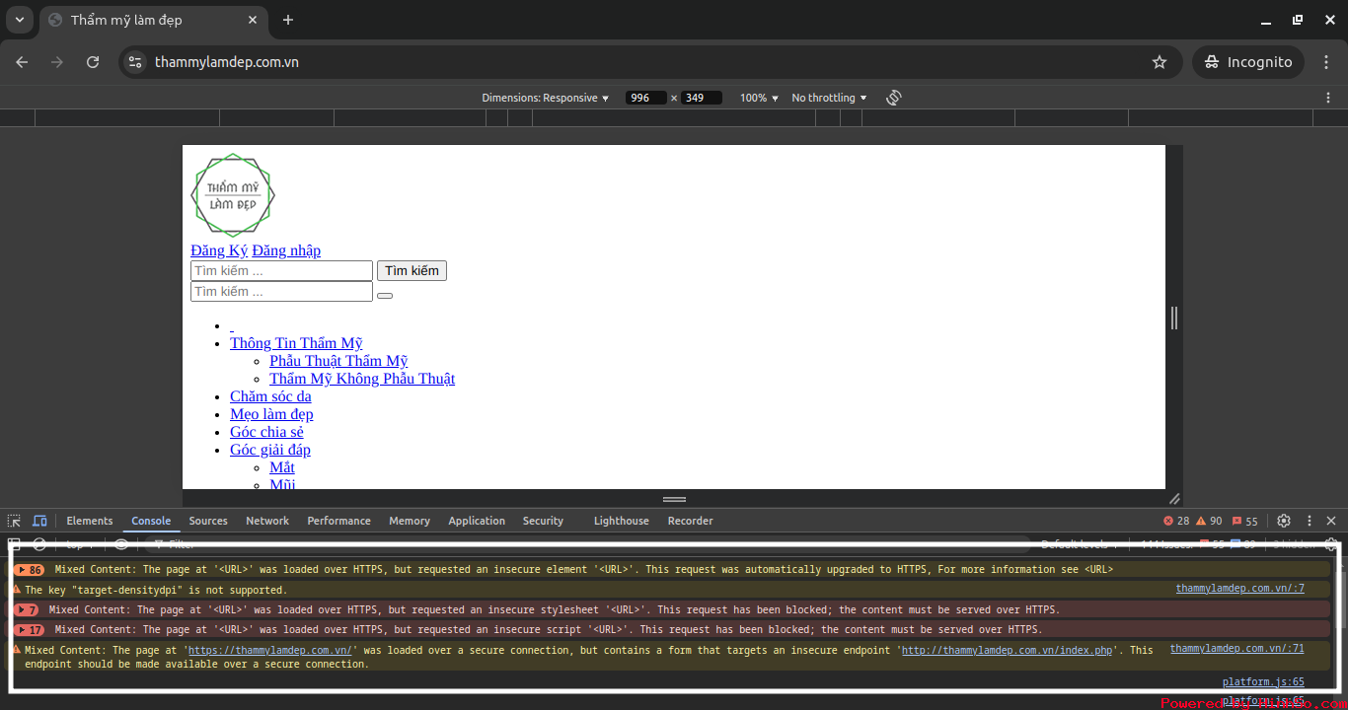Image resolution: width=1348 pixels, height=710 pixels.
Task: Go to the Memory tab
Action: tap(410, 521)
